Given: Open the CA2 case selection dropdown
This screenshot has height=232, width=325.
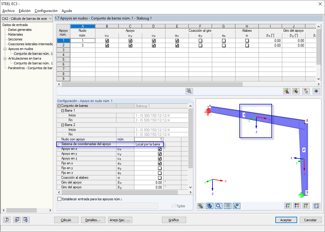Looking at the screenshot, I should coord(50,18).
